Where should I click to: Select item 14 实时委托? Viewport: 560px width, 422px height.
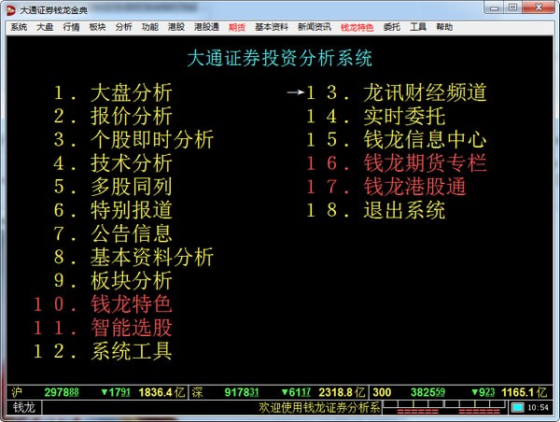point(376,116)
